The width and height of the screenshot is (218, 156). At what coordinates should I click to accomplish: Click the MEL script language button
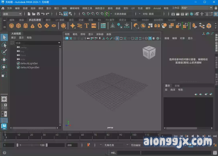113,153
